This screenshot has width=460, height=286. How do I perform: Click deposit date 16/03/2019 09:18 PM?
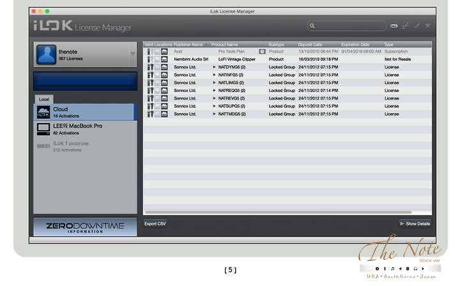(318, 59)
